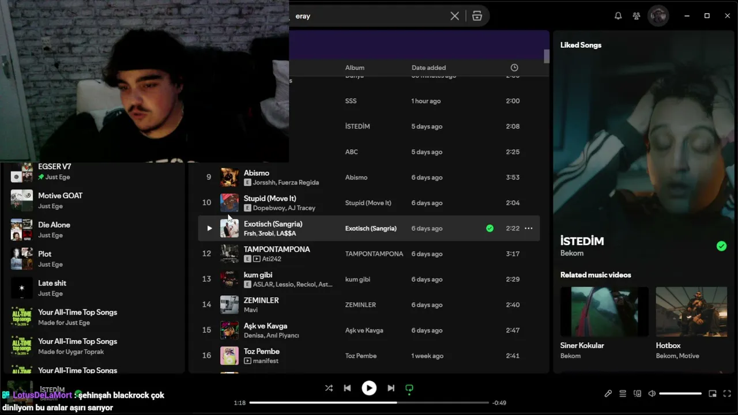738x415 pixels.
Task: Open artist Fuerza Regida on the Abismo row
Action: [x=299, y=183]
